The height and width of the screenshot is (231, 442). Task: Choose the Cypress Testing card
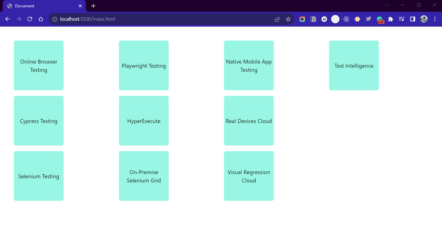click(x=39, y=121)
